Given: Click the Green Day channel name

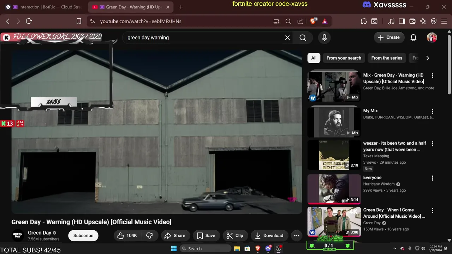Looking at the screenshot, I should coord(40,233).
